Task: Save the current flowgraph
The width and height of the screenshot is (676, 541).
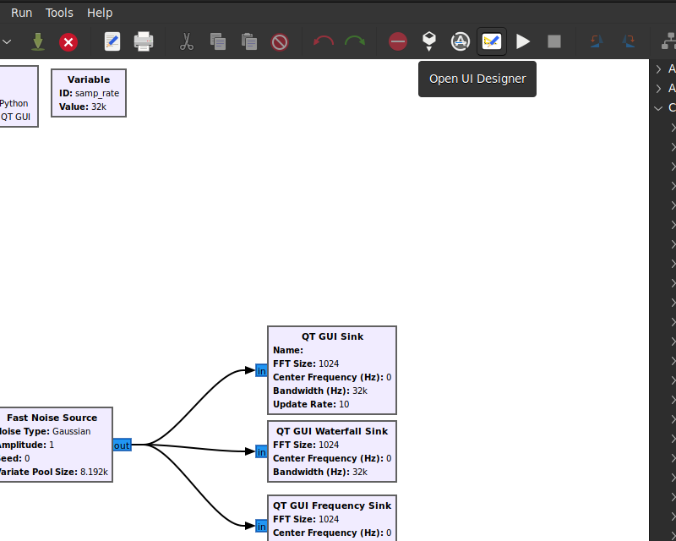Action: tap(38, 41)
